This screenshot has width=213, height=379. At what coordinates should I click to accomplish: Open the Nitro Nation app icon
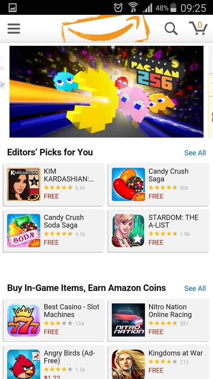[128, 320]
